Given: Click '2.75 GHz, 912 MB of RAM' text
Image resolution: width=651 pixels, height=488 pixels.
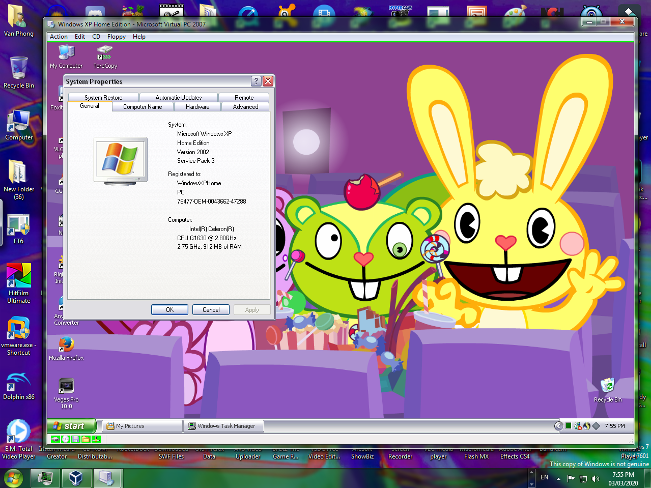Looking at the screenshot, I should (x=209, y=247).
